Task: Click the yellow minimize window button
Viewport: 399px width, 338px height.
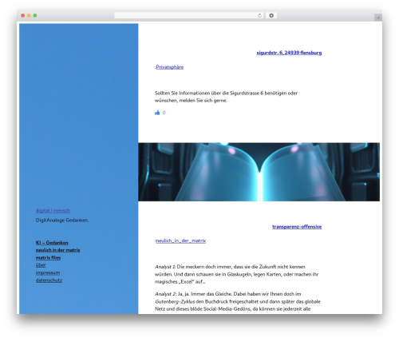Action: [x=29, y=15]
